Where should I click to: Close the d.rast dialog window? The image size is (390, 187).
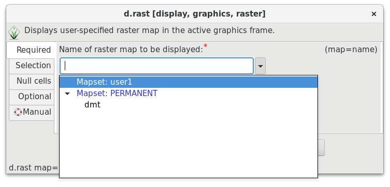click(373, 14)
